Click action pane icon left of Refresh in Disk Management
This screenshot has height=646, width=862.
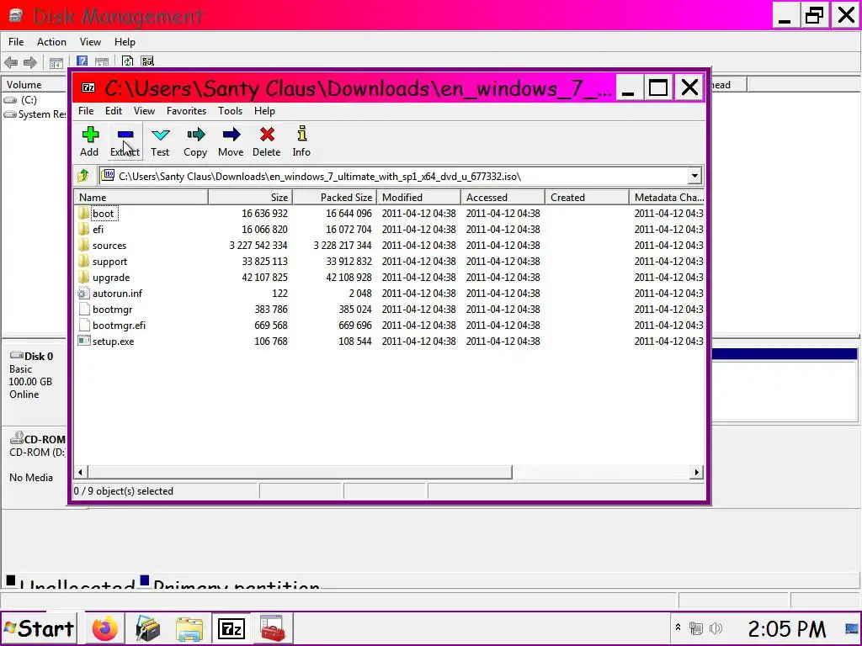tap(102, 62)
